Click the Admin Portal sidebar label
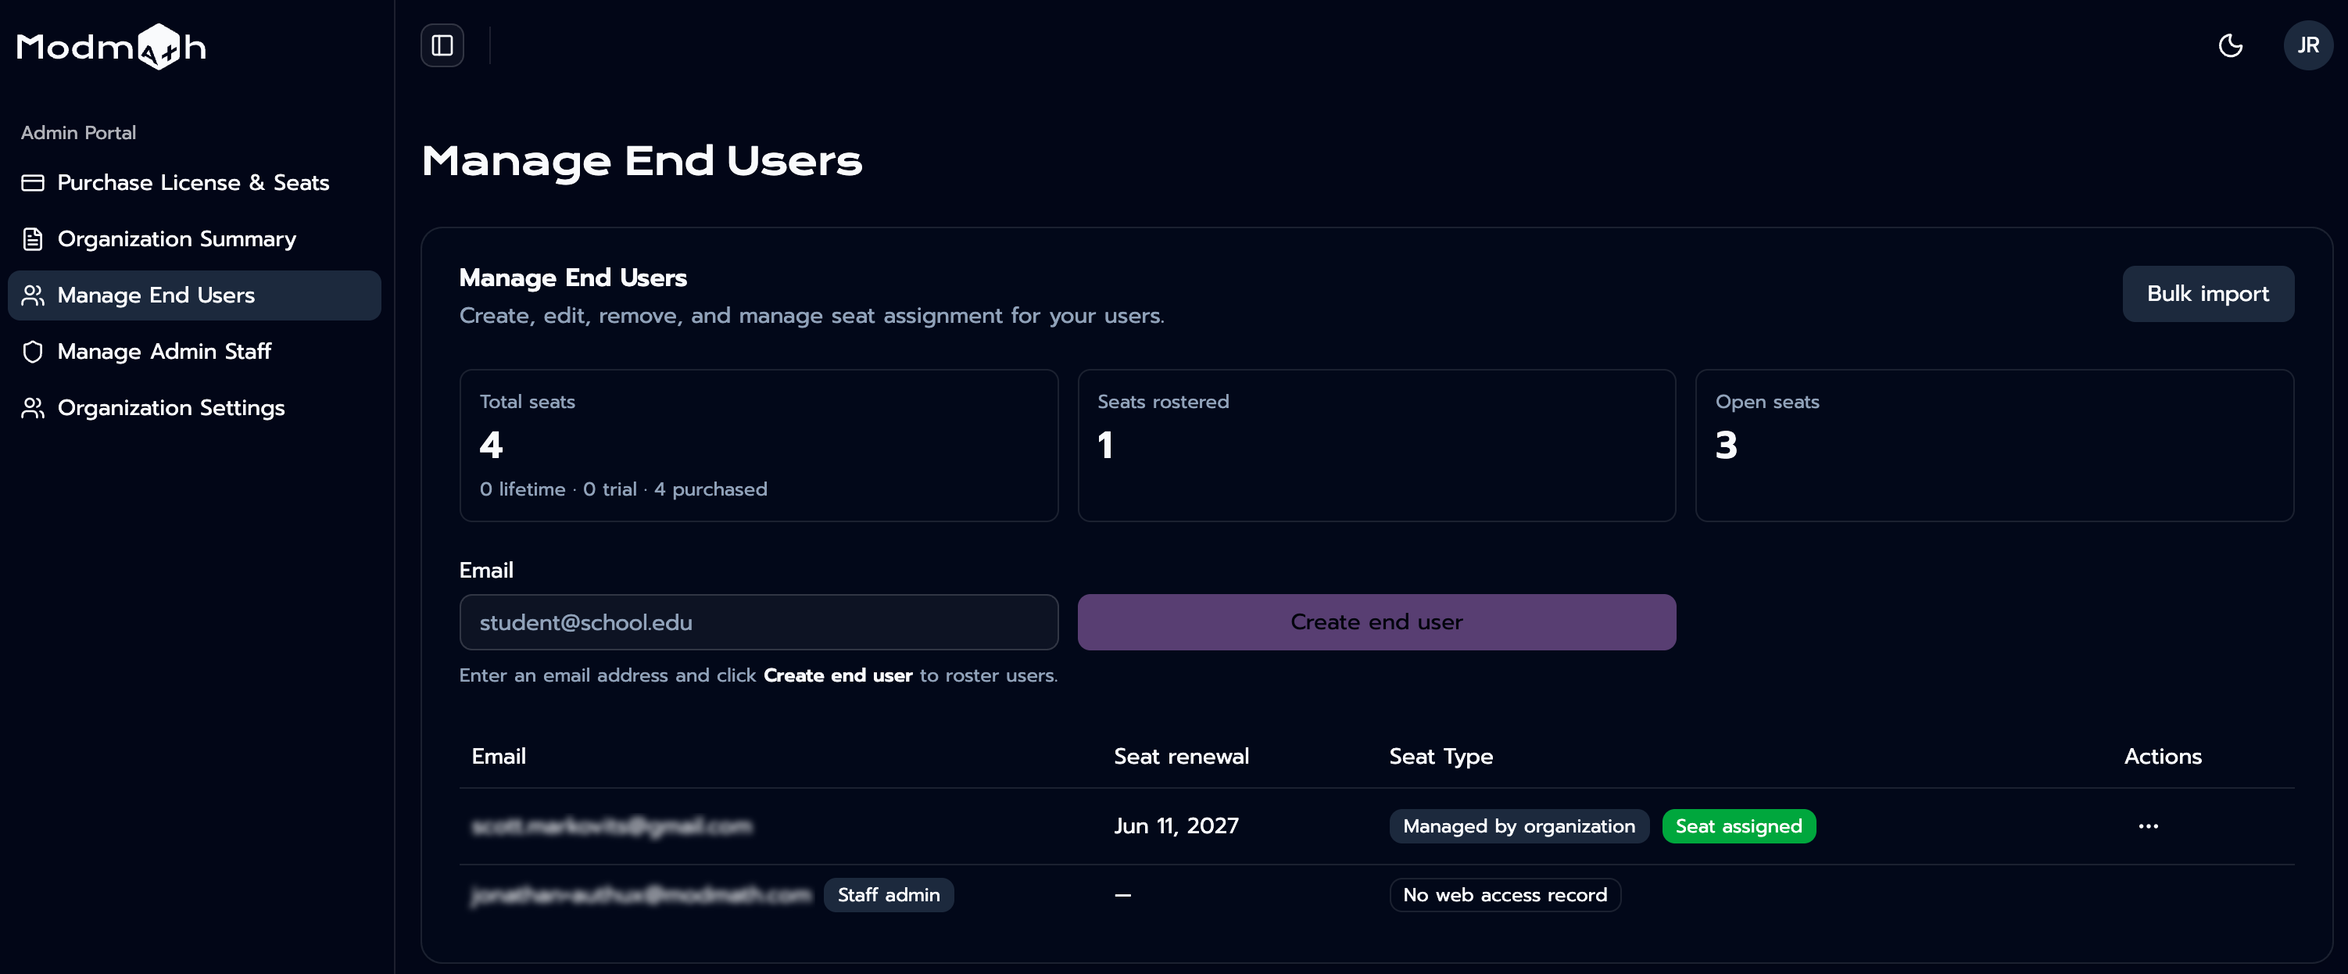2348x974 pixels. coord(78,133)
